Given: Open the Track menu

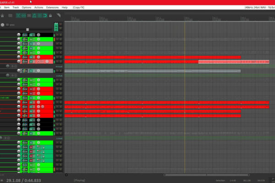Looking at the screenshot, I should click(16, 7).
